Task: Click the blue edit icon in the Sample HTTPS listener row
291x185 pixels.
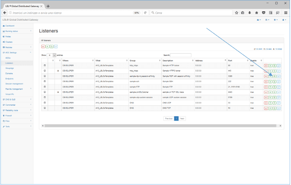Action: [x=279, y=71]
